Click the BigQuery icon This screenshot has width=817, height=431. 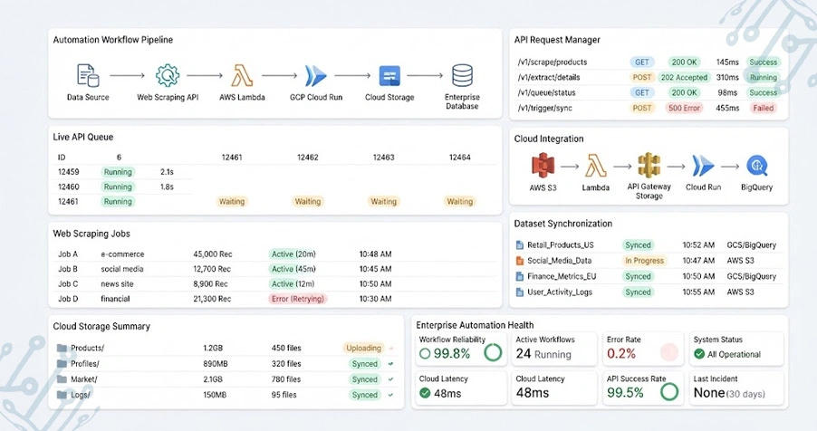756,167
